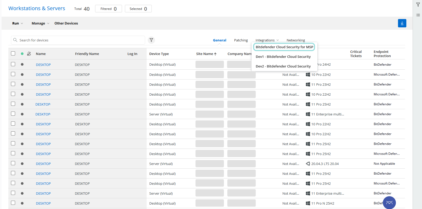Sort by the Device Type column header
The height and width of the screenshot is (209, 422).
159,54
